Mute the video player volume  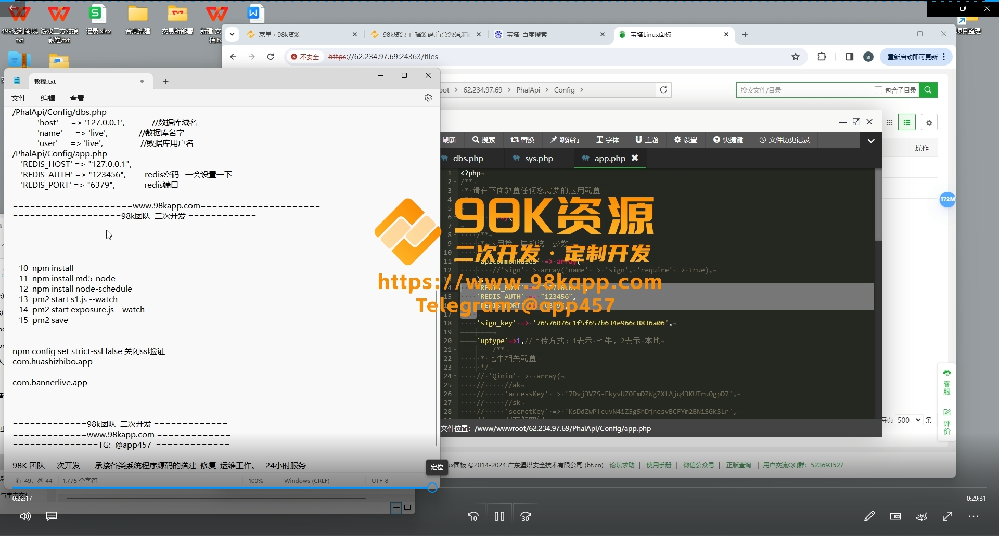pyautogui.click(x=25, y=516)
